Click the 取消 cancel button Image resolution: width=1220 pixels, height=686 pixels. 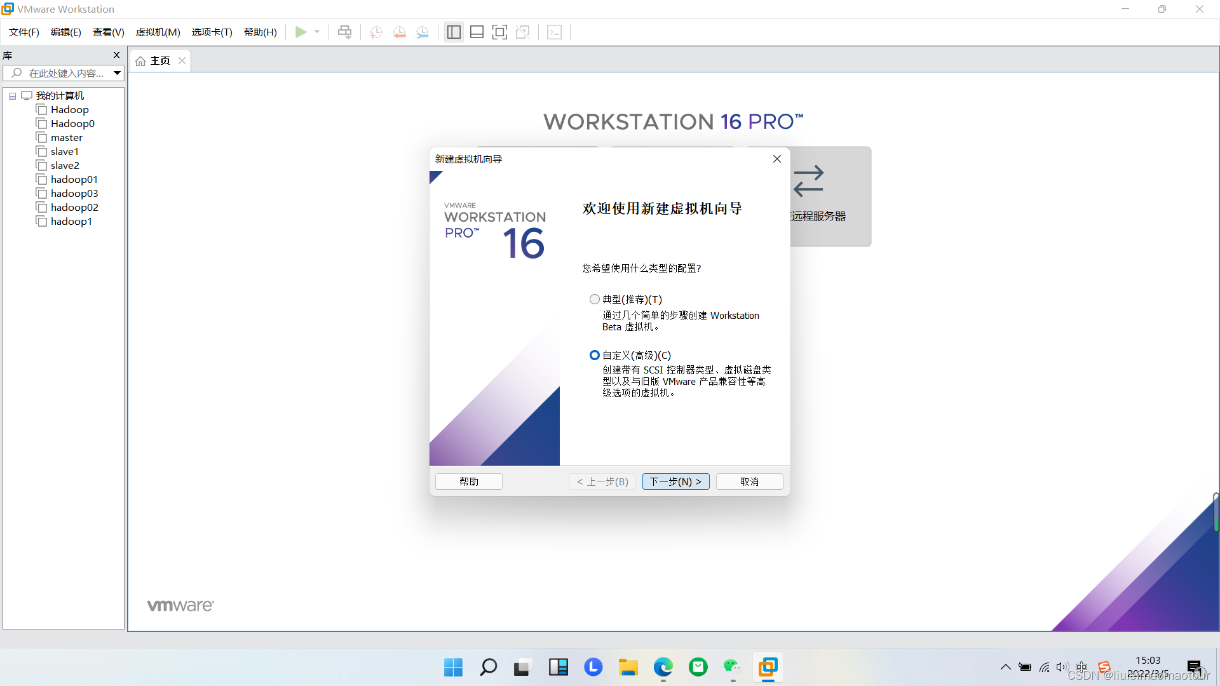pyautogui.click(x=750, y=481)
